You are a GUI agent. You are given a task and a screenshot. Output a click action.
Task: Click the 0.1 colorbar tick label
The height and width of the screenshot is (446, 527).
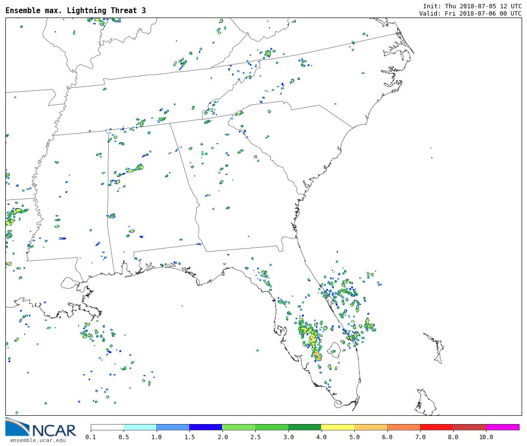91,437
